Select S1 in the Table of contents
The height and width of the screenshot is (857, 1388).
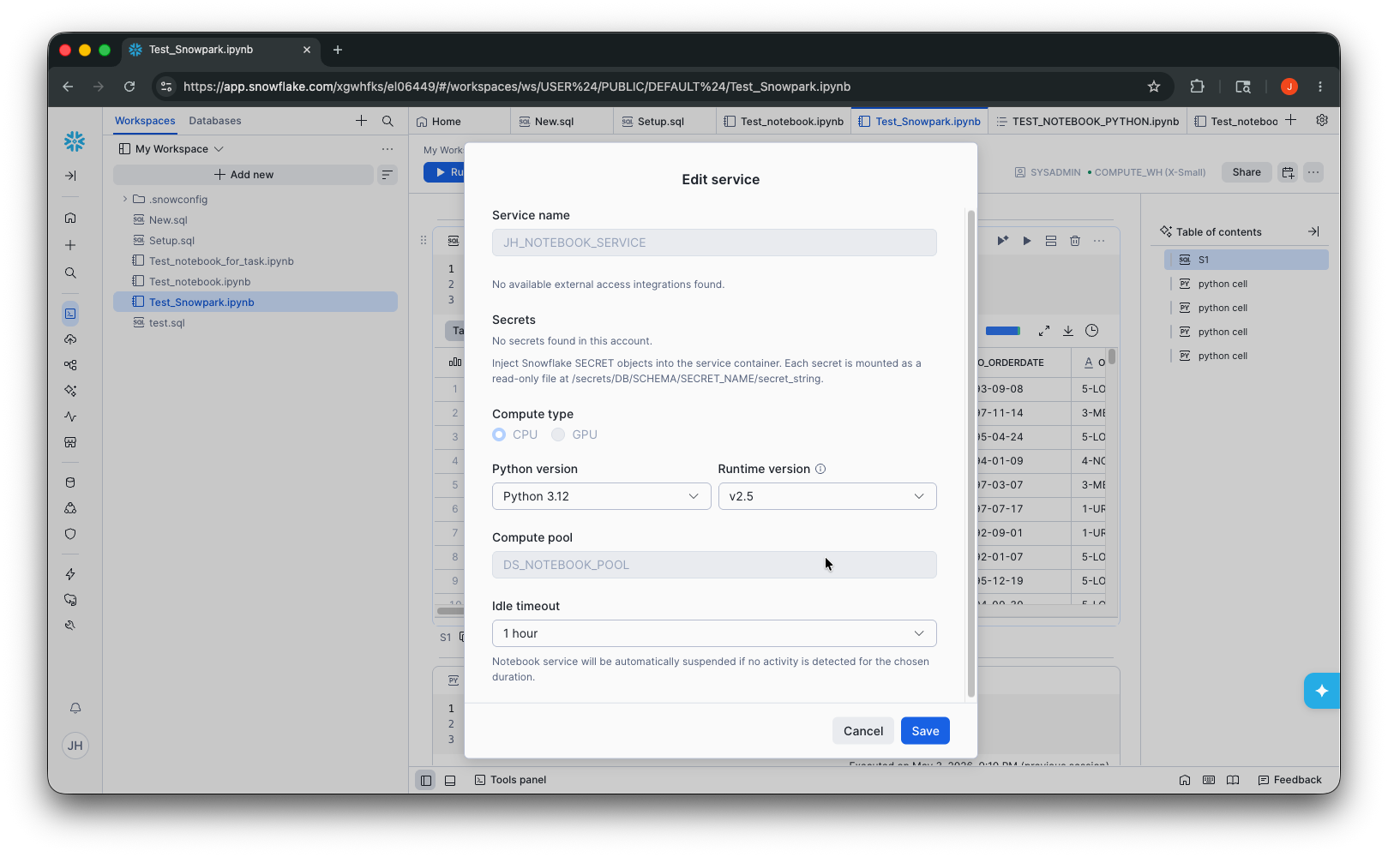click(x=1246, y=260)
